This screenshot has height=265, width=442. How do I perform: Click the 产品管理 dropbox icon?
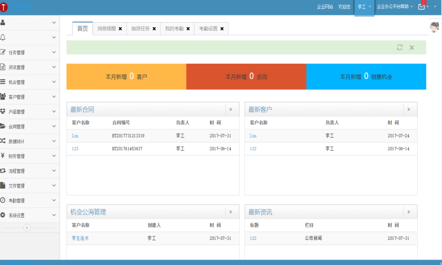tap(3, 111)
